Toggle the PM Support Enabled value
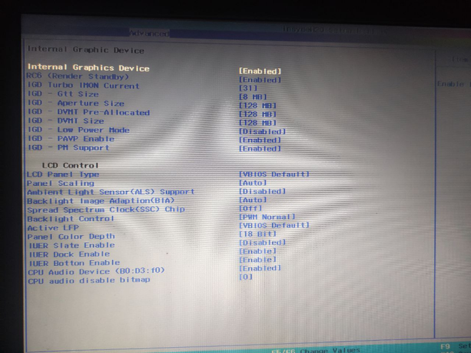Image resolution: width=471 pixels, height=353 pixels. click(260, 149)
